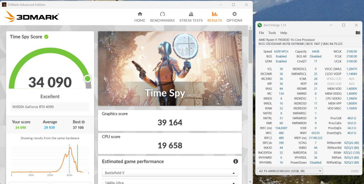The width and height of the screenshot is (364, 184).
Task: Click the MCLK value 3100.00
Action: [352, 52]
